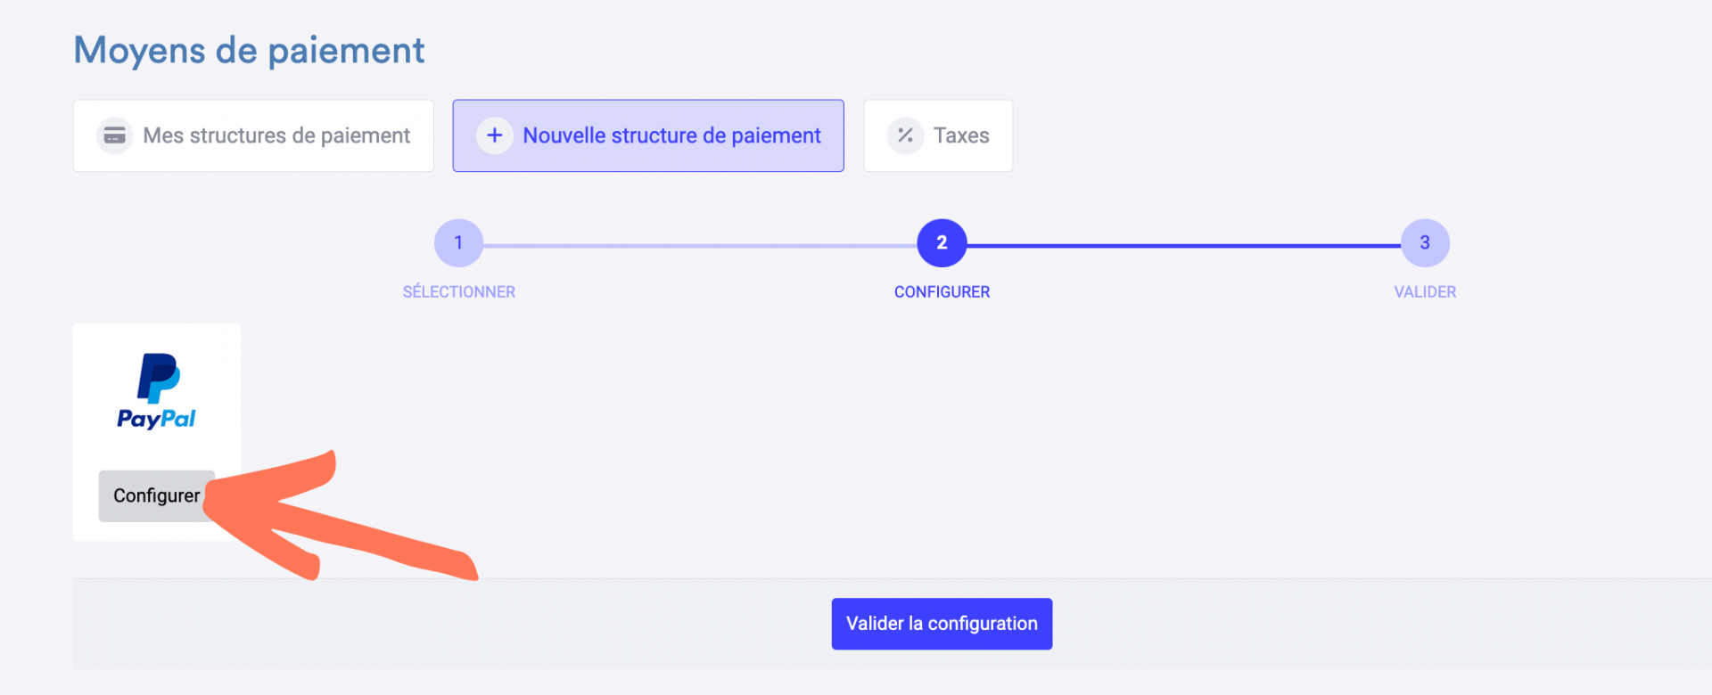Open the Mes structures de paiement tab

coord(253,135)
